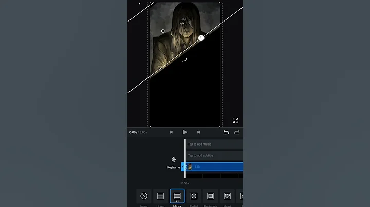Select the Rectangle mask option

pyautogui.click(x=211, y=196)
